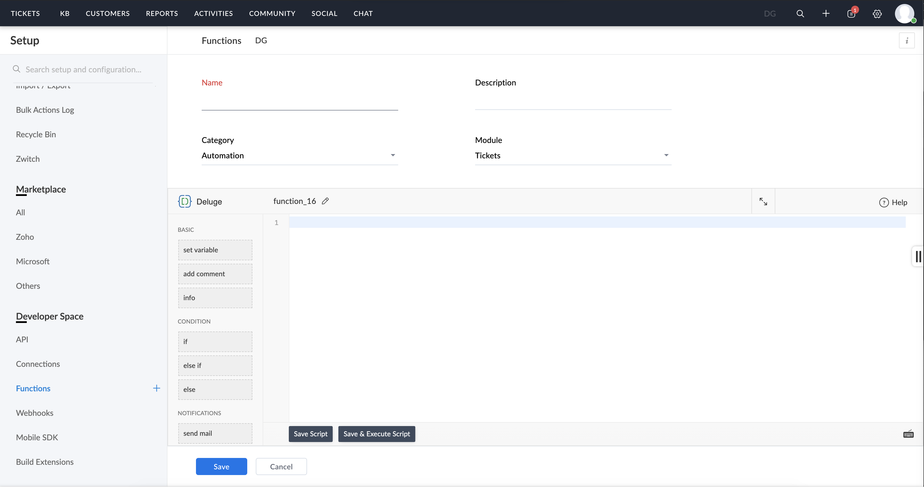Image resolution: width=924 pixels, height=487 pixels.
Task: Choose the else condition block
Action: pyautogui.click(x=215, y=389)
